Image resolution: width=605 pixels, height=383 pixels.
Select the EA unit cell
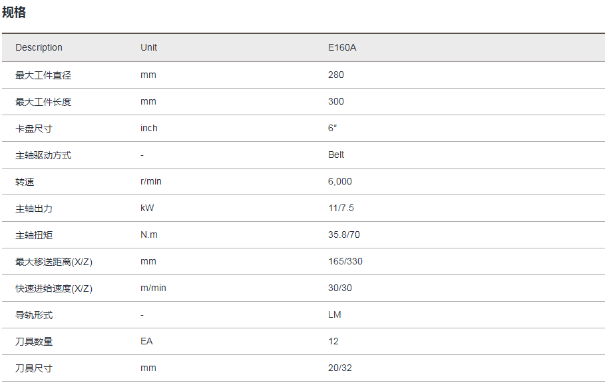point(146,341)
